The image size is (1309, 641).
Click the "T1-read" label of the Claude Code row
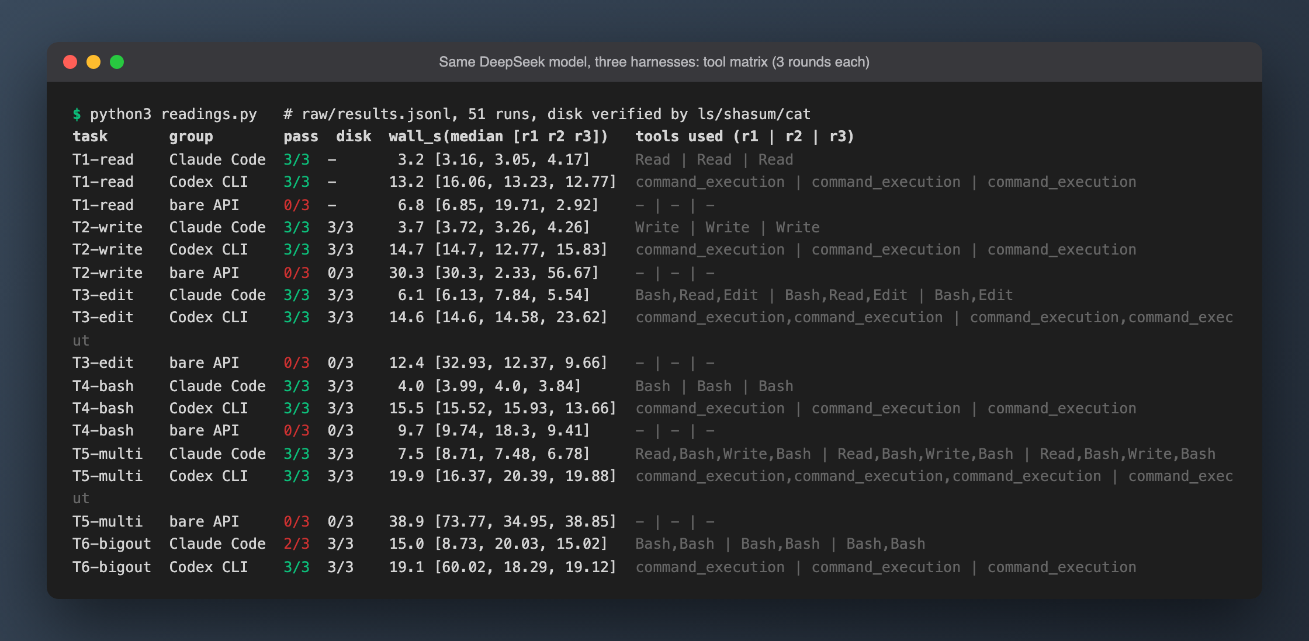[103, 159]
